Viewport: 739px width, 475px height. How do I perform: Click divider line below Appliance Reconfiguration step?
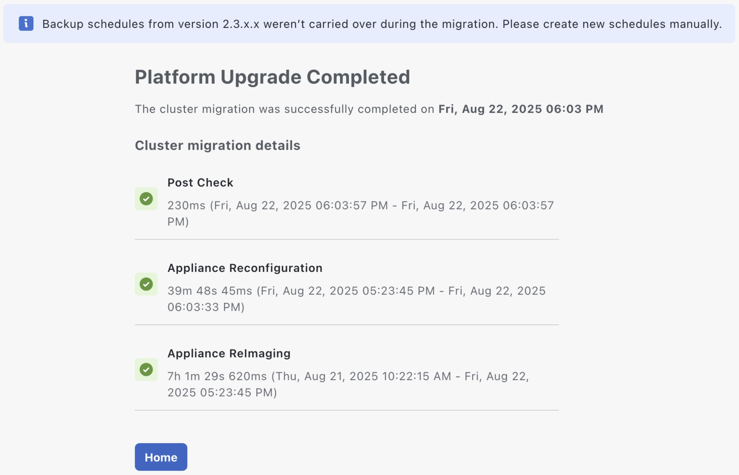(x=346, y=325)
